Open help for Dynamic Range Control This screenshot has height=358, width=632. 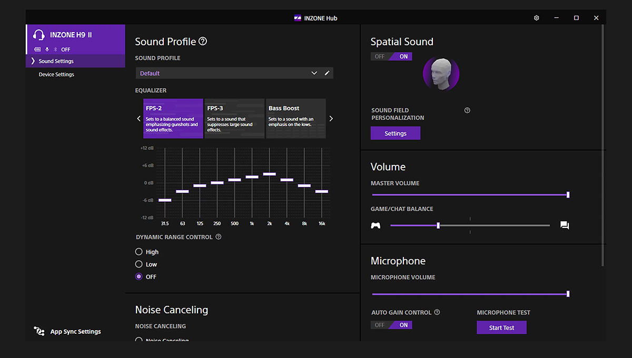point(219,237)
